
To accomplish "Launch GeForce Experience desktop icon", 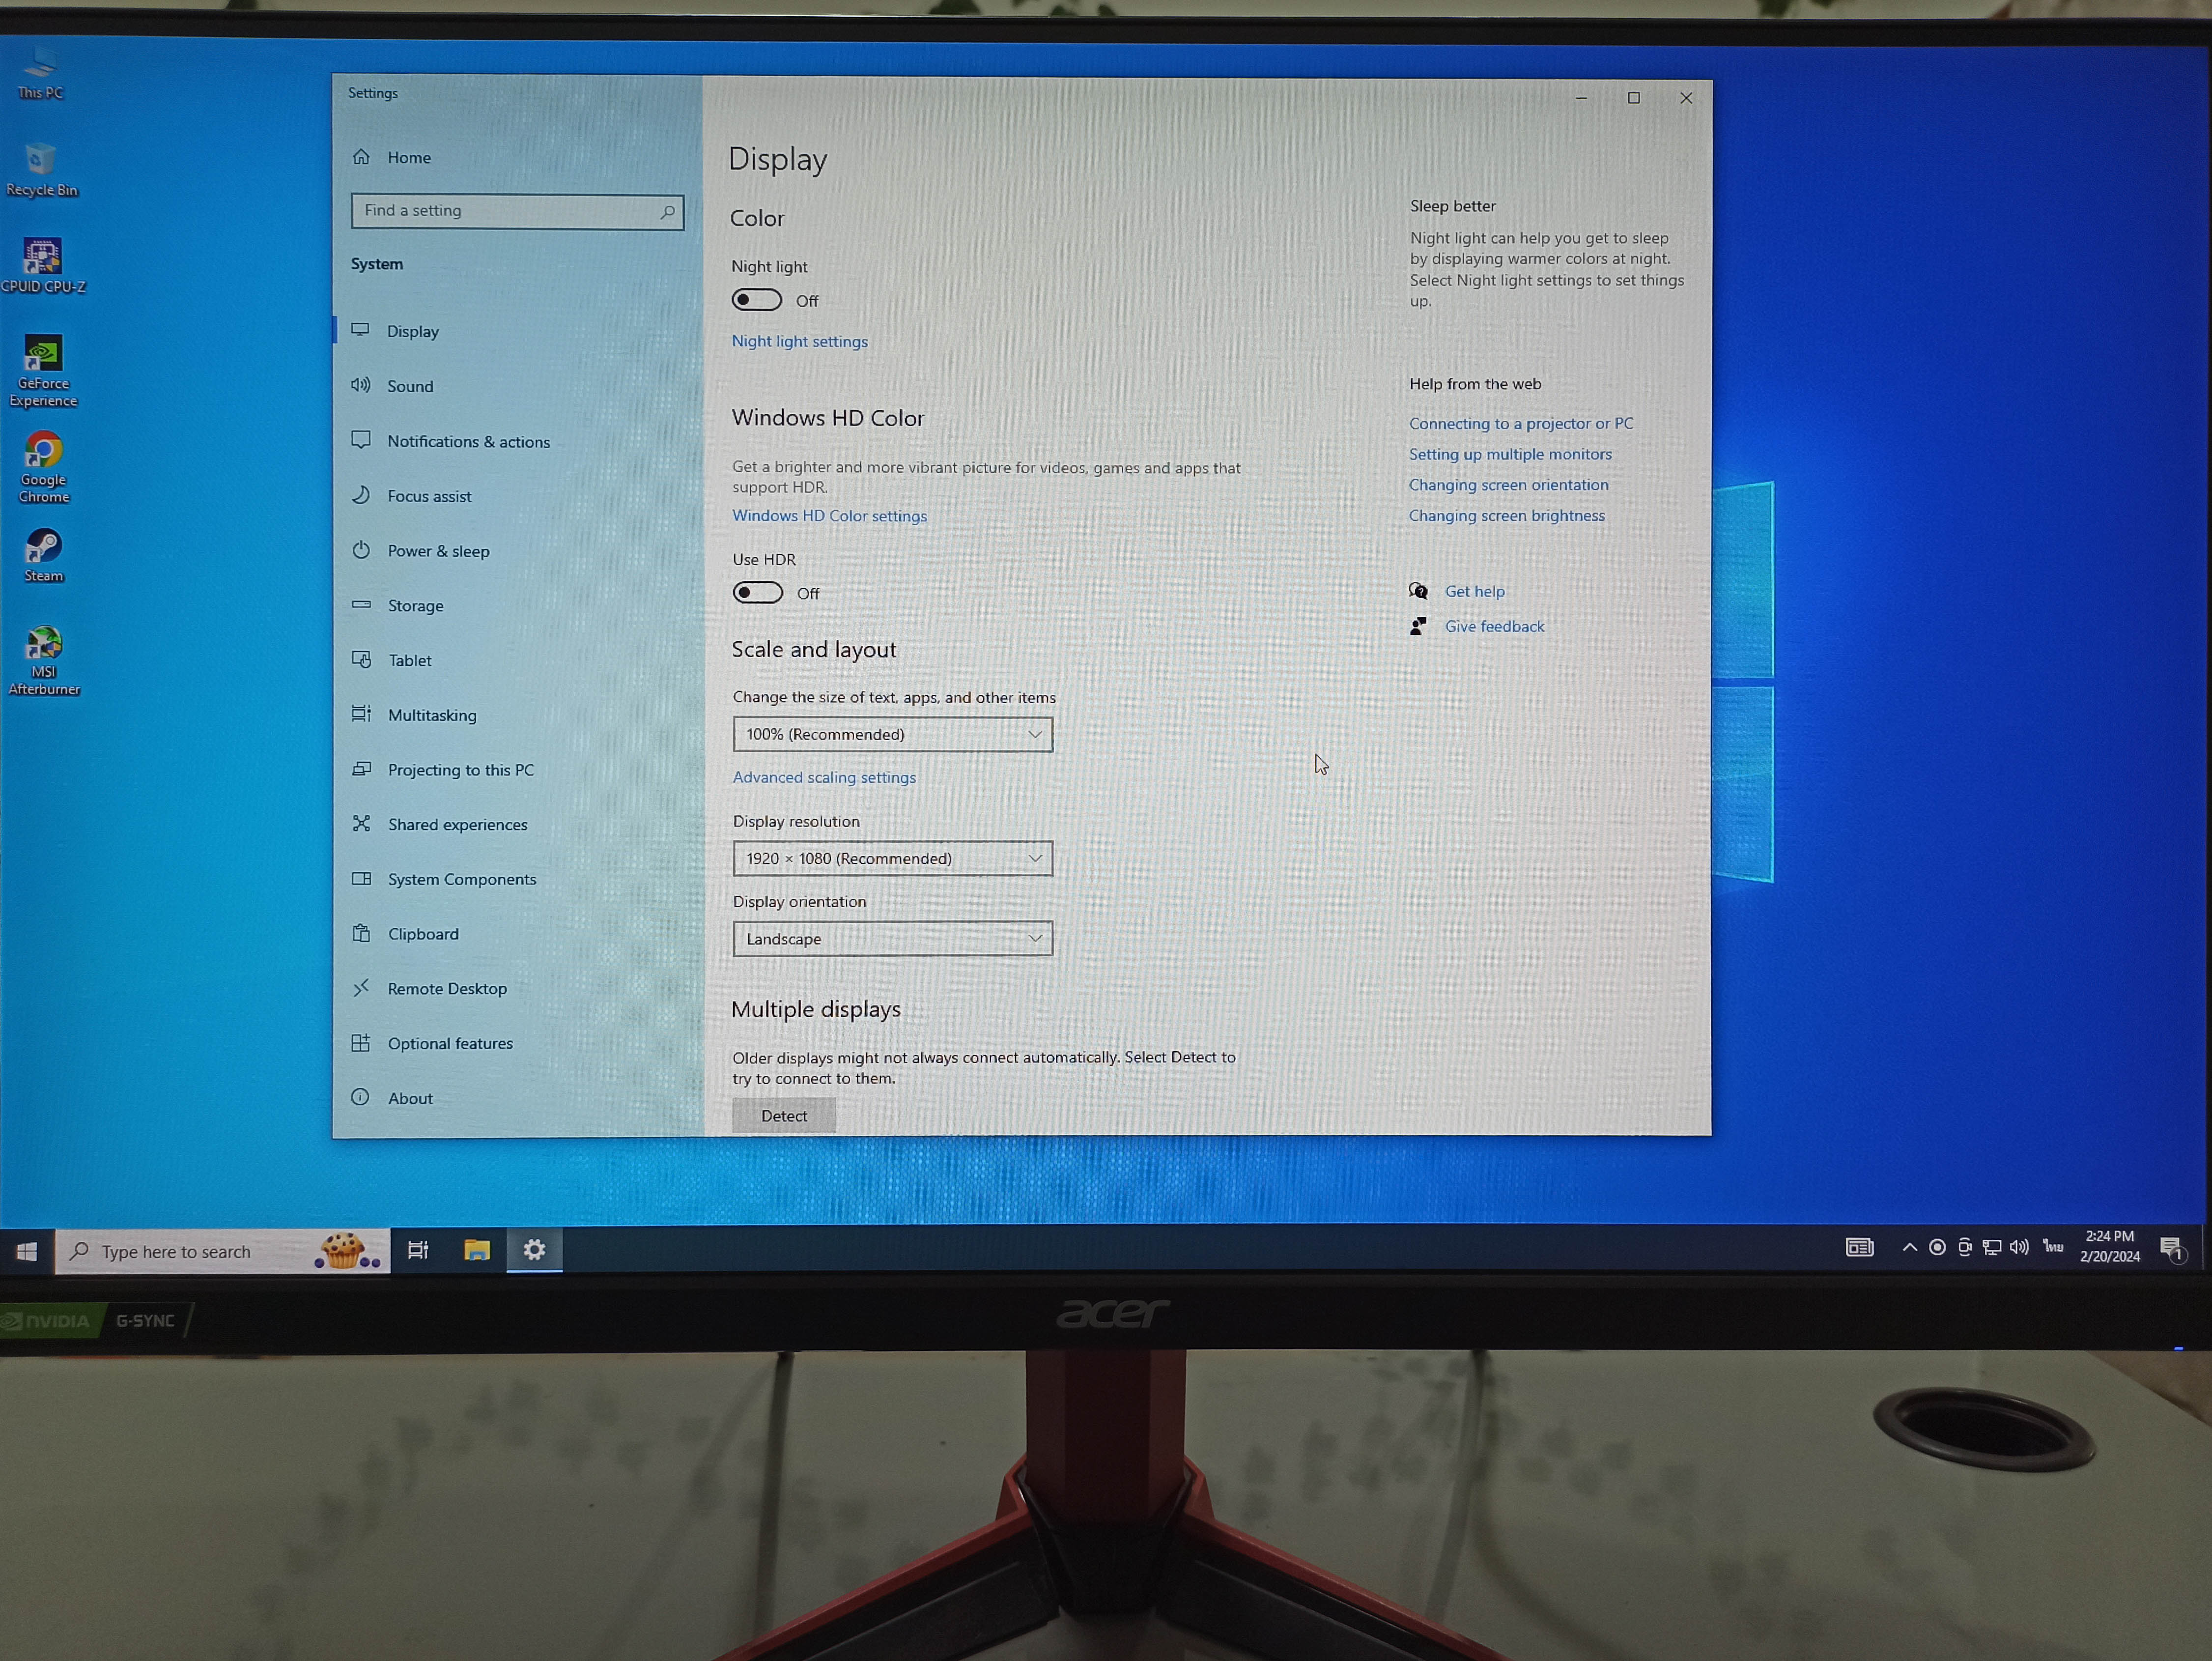I will coord(43,371).
